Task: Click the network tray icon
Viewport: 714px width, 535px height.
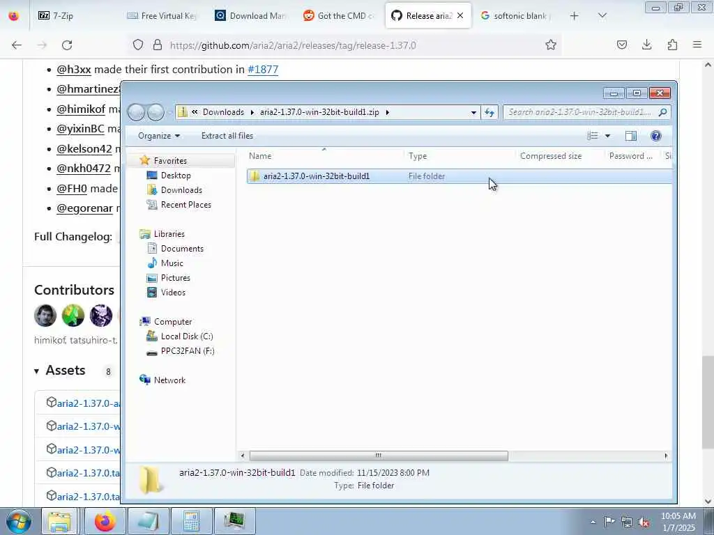Action: click(627, 522)
